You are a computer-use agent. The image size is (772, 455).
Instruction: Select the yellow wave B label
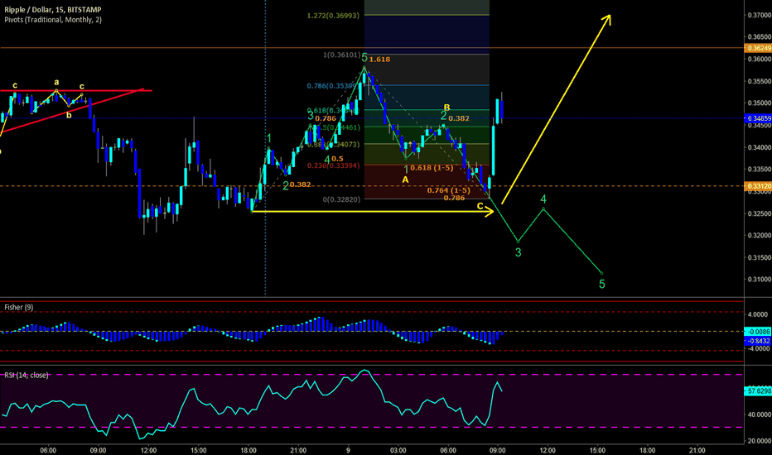(x=446, y=108)
